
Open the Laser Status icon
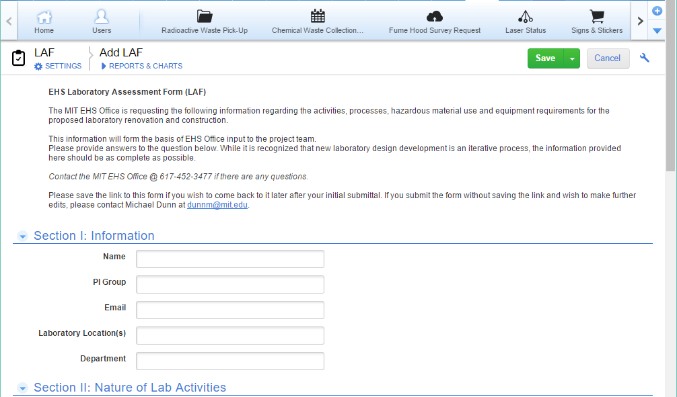[526, 17]
